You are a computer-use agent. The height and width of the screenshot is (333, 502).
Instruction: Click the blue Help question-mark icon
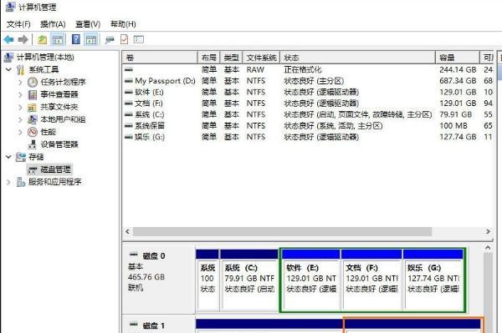coord(76,39)
